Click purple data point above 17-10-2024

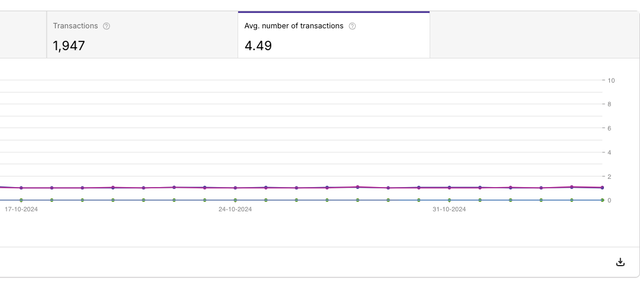click(x=21, y=188)
